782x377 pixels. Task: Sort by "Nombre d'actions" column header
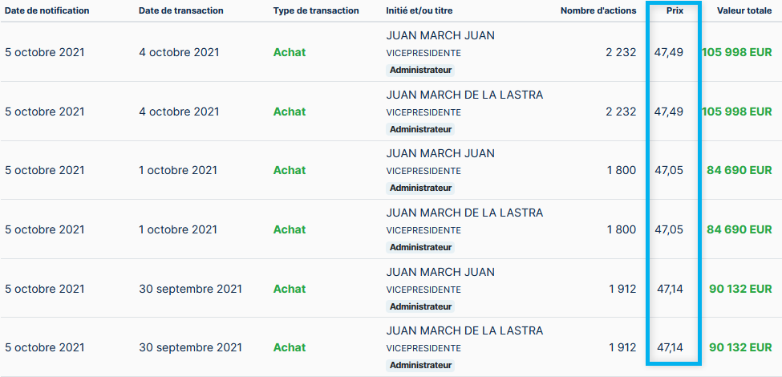pos(598,10)
